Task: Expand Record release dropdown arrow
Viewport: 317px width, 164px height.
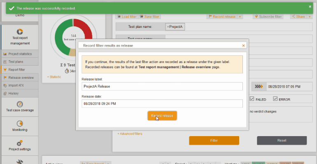Action: [240, 17]
